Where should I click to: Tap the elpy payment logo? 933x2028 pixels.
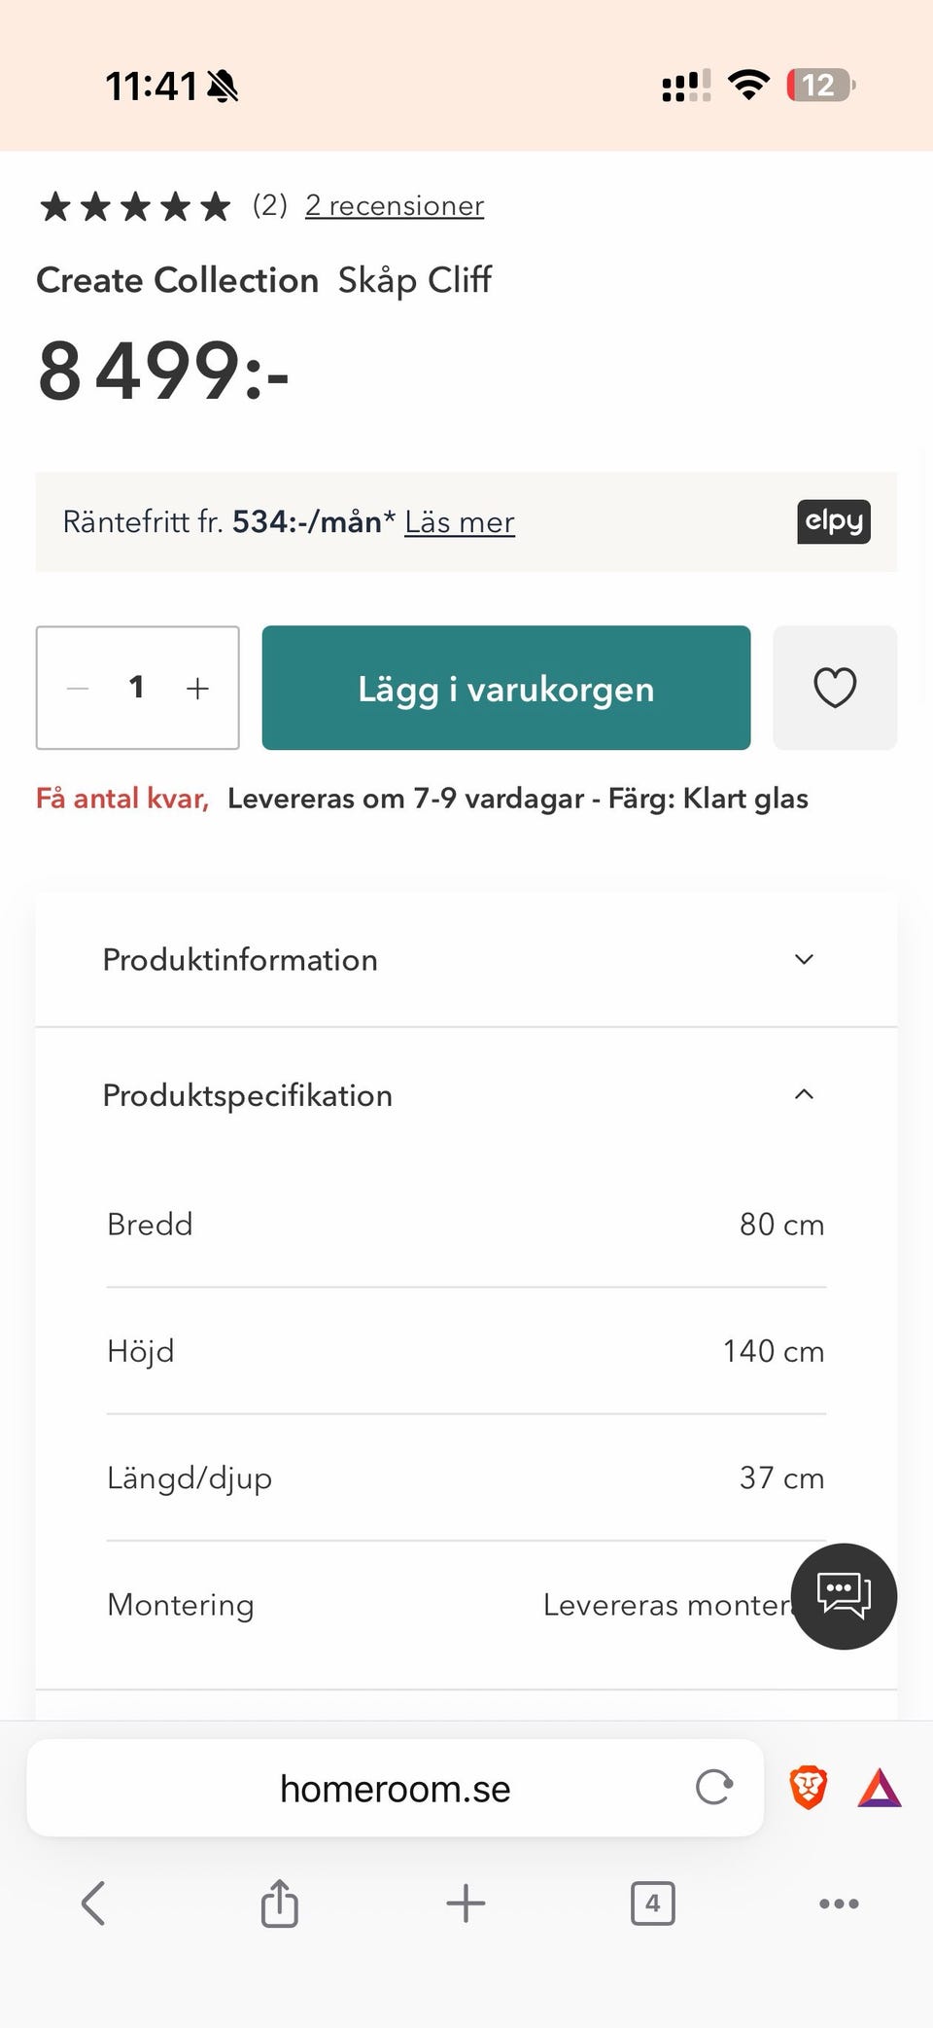point(834,521)
